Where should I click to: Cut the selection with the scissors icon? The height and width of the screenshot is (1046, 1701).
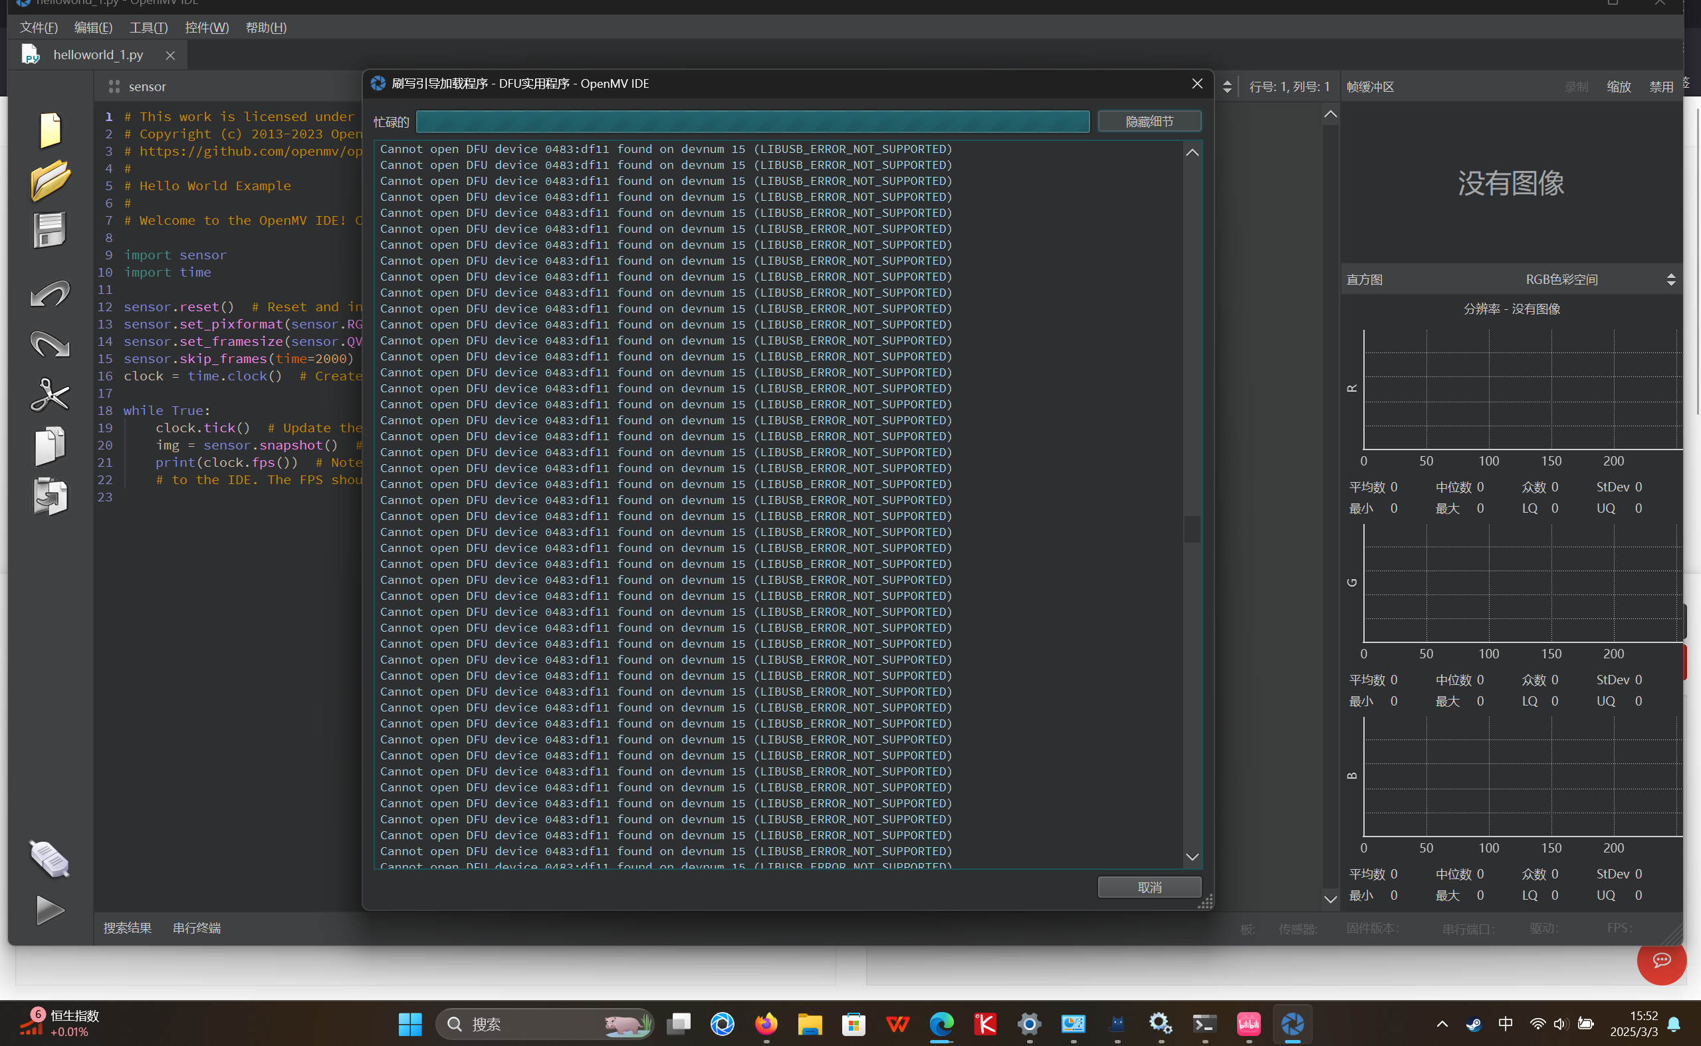pos(50,395)
